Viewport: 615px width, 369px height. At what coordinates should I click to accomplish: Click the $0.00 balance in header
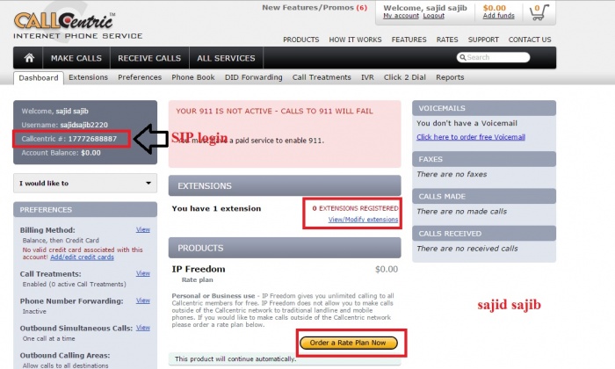494,8
